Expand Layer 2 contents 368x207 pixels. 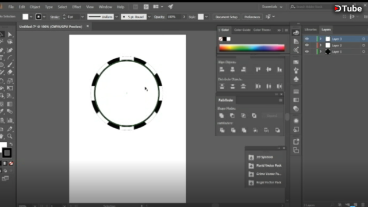[x=321, y=45]
